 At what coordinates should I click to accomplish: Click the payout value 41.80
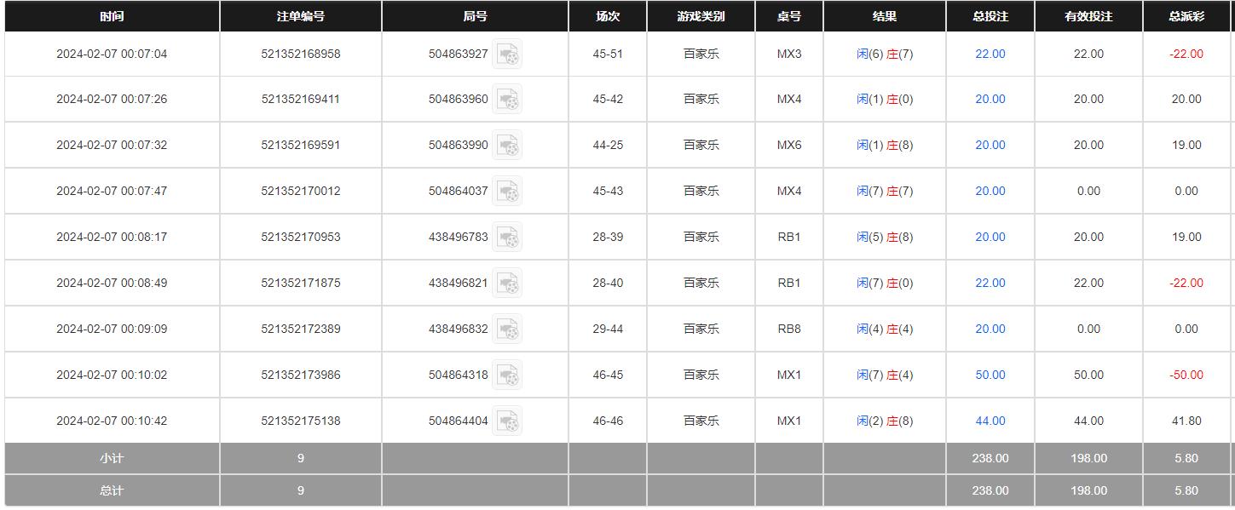click(x=1186, y=421)
